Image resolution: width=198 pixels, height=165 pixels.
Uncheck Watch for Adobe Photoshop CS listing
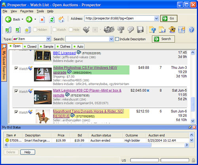click(x=16, y=68)
